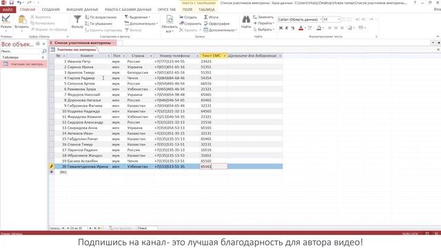Open Перейти go-to dropdown
The height and width of the screenshot is (248, 441).
click(x=264, y=23)
